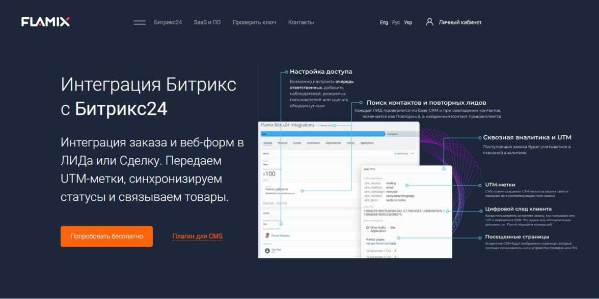Click Попробовать бесплатно button
The width and height of the screenshot is (599, 299).
pos(106,236)
